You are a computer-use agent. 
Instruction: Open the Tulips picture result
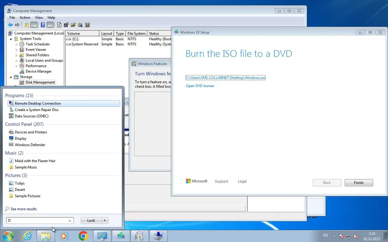[20, 183]
